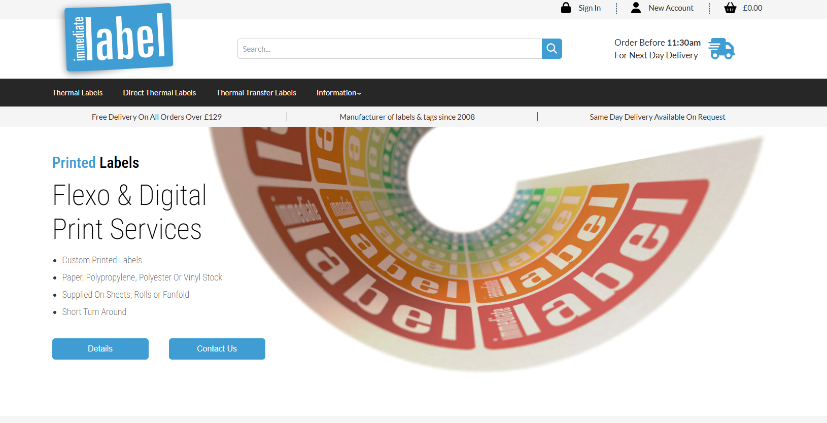Viewport: 827px width, 423px height.
Task: Click the Printed Labels heading
Action: point(95,163)
